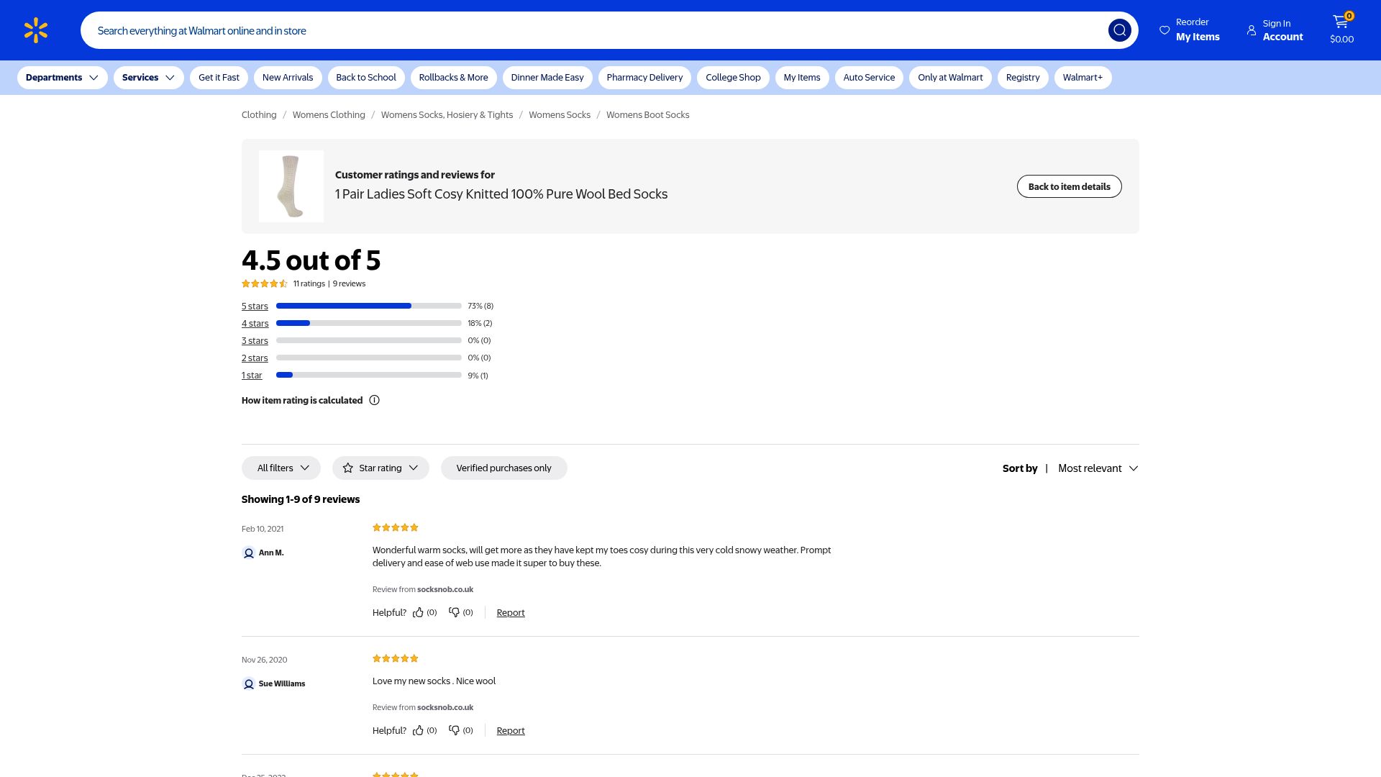
Task: Open Womens Boot Socks breadcrumb link
Action: pos(647,115)
